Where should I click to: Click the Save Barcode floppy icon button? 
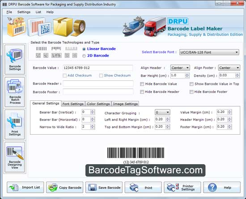click(x=104, y=187)
